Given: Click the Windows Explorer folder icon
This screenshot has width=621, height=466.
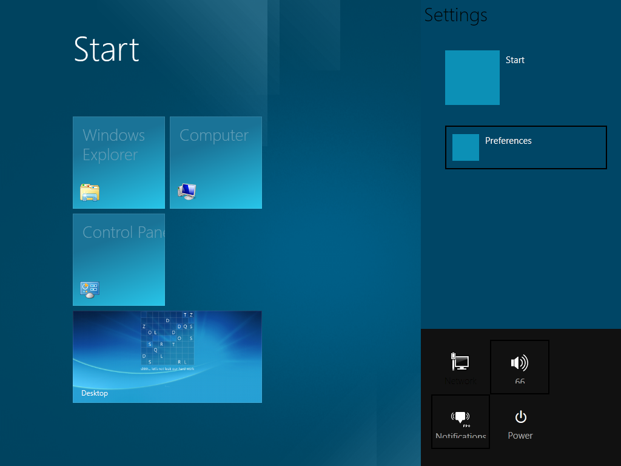Looking at the screenshot, I should tap(90, 192).
